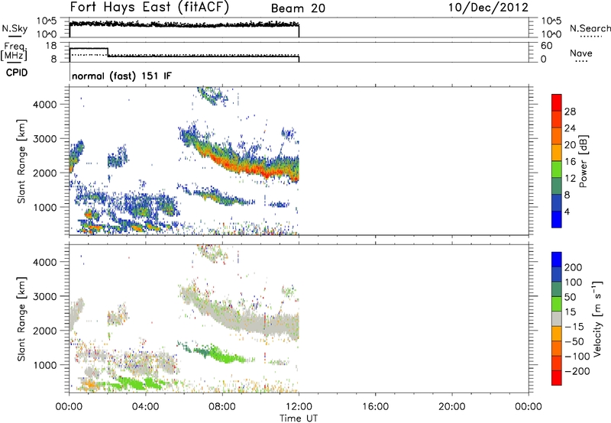Select the "Beam 20" label
Screen dimensions: 611x423
pos(298,8)
